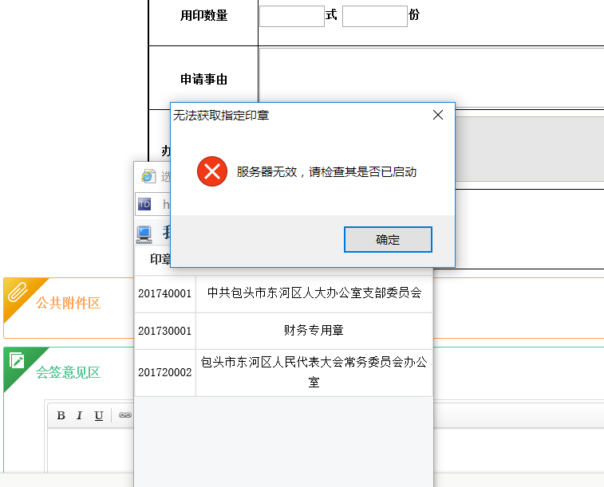
Task: Click the 会签意见区 heading
Action: tap(68, 372)
